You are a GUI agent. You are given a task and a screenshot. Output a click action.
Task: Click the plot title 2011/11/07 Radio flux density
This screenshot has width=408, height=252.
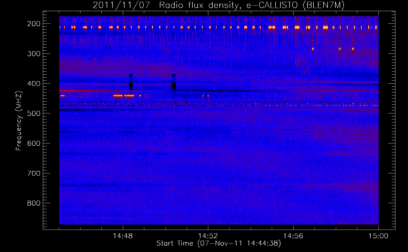pyautogui.click(x=218, y=5)
